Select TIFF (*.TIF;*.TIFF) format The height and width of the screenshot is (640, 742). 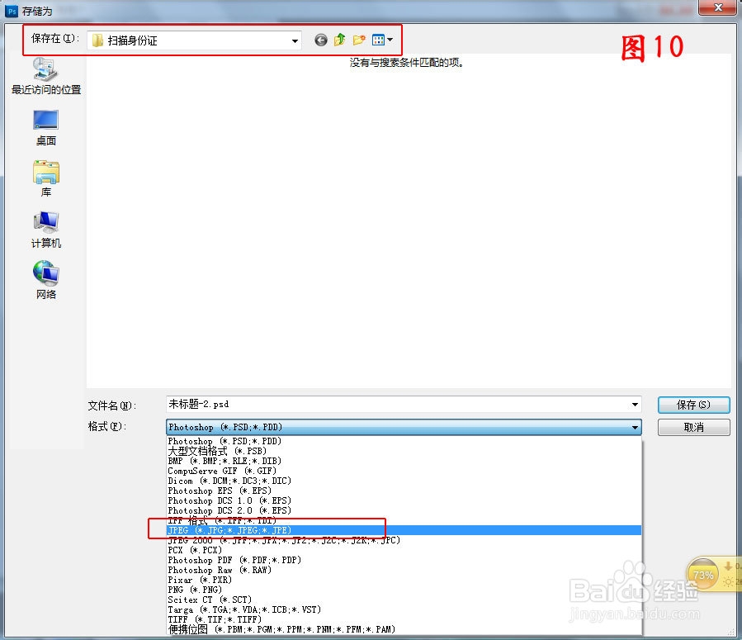point(404,619)
